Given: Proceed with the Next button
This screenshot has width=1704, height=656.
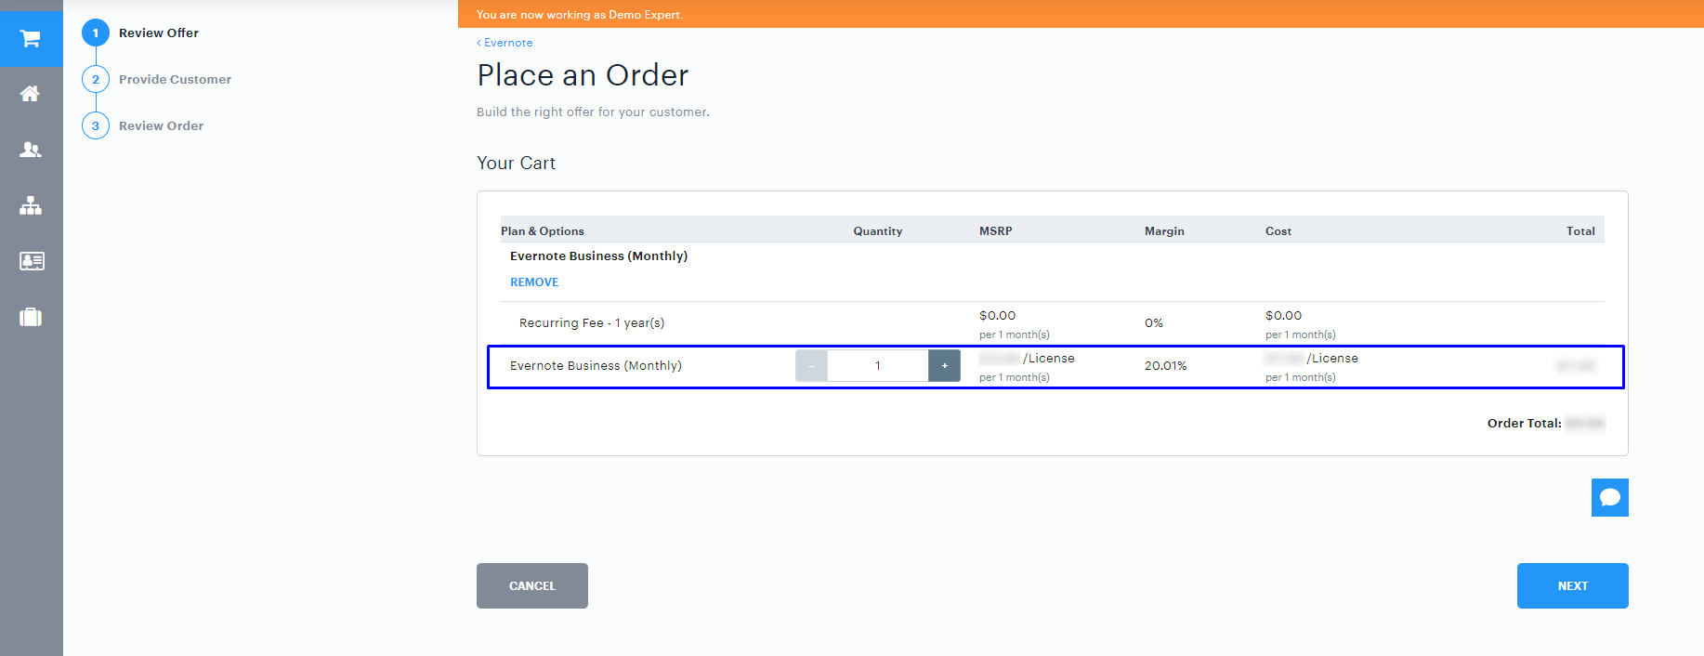Looking at the screenshot, I should 1572,585.
